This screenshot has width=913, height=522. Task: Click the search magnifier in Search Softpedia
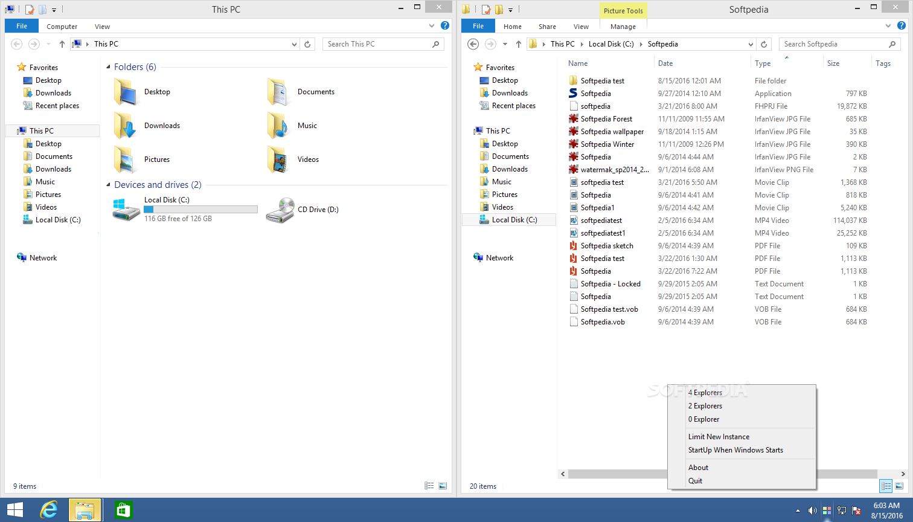tap(892, 44)
